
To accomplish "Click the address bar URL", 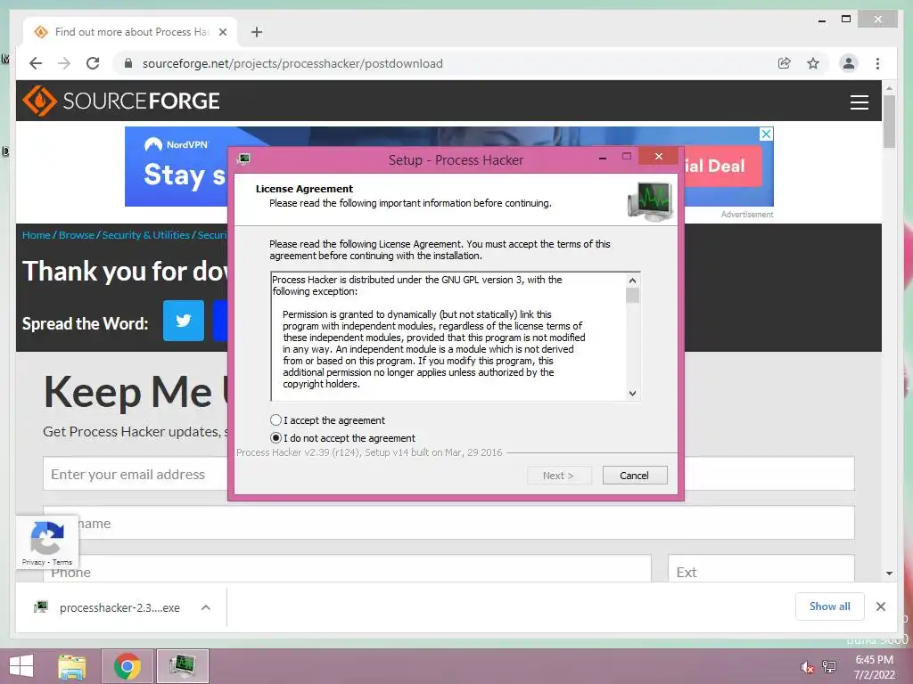I will [x=292, y=63].
